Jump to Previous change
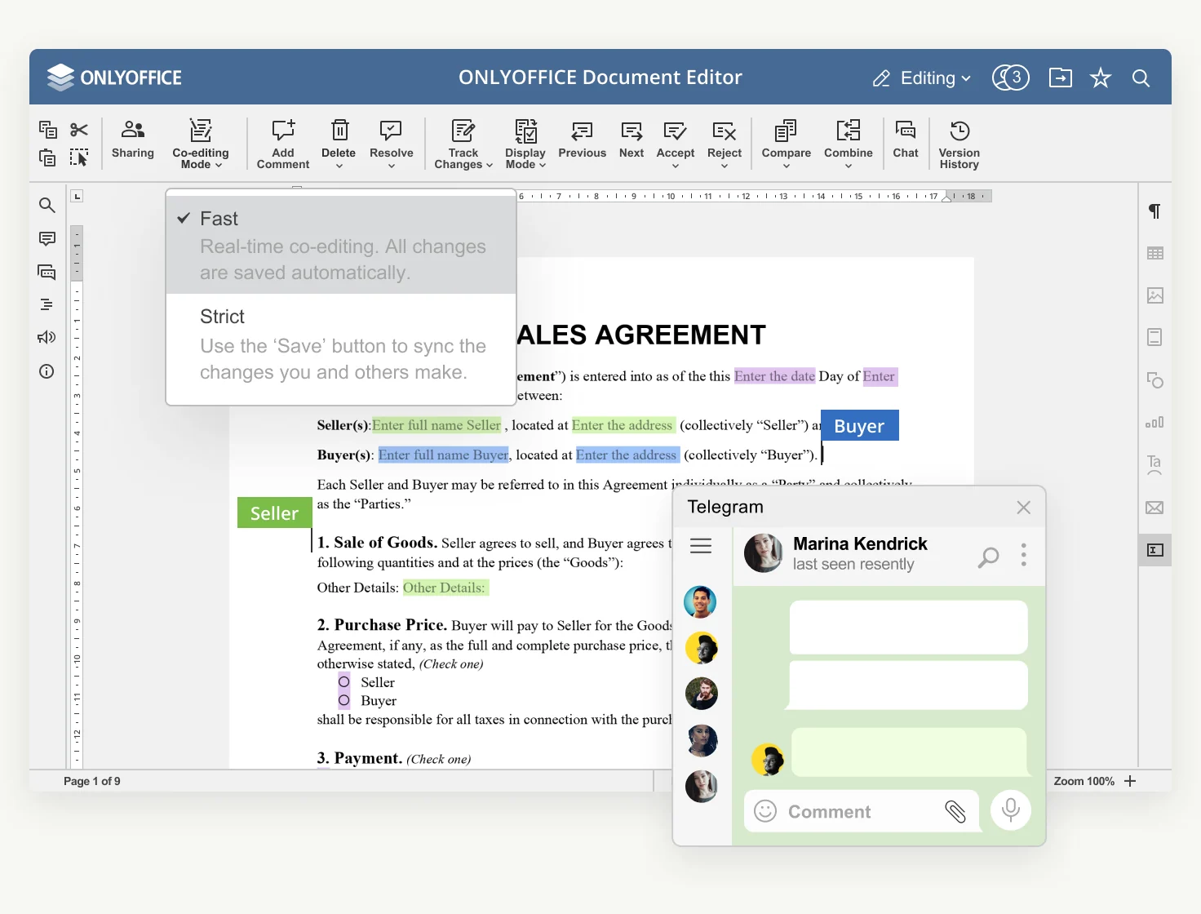The width and height of the screenshot is (1201, 914). pos(583,140)
